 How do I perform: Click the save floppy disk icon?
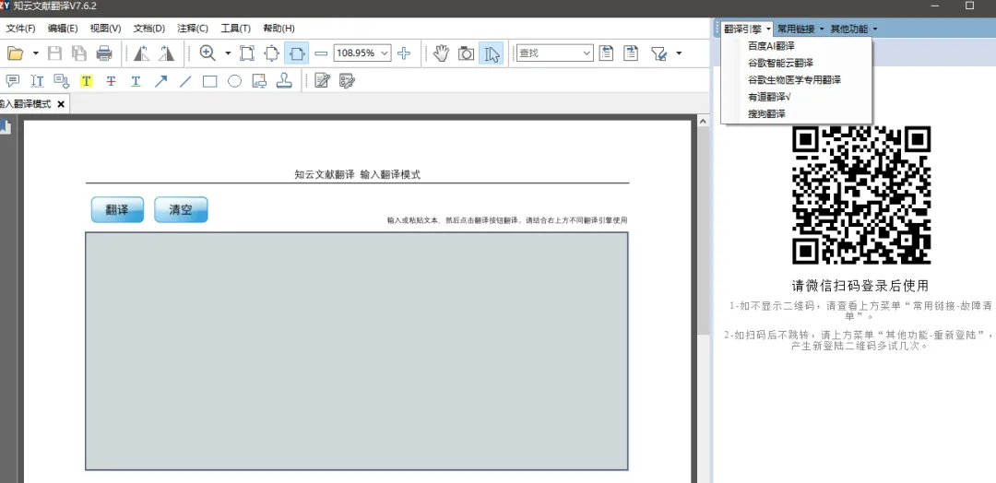[x=55, y=53]
